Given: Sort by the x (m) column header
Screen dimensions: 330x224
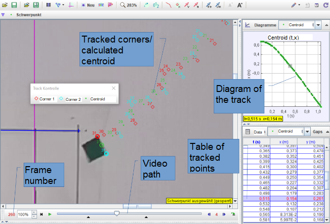Looking at the screenshot, I should click(284, 142).
